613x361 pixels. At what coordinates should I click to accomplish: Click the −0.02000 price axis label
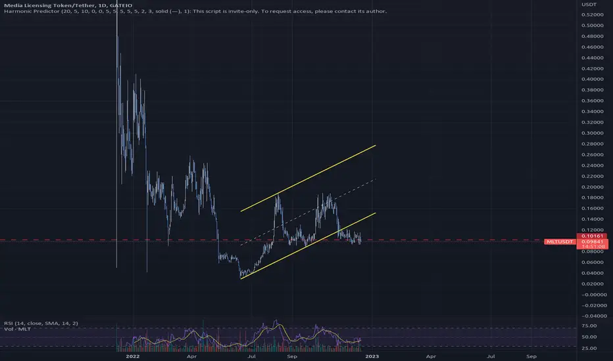pos(594,306)
